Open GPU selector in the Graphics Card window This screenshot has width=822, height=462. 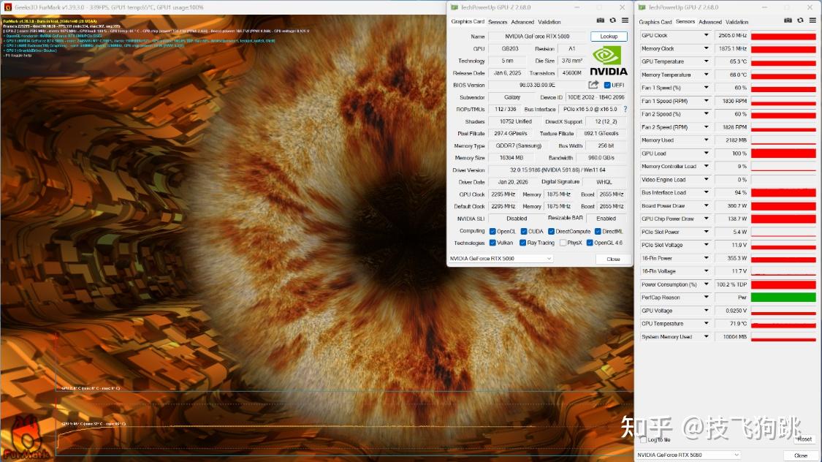(501, 259)
